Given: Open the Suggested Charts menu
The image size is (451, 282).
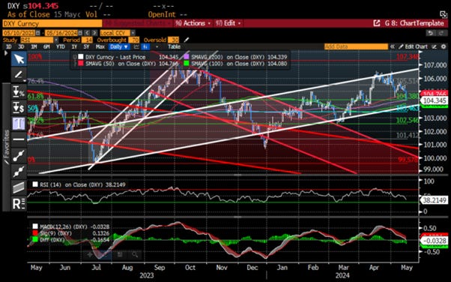Looking at the screenshot, I should pos(138,23).
